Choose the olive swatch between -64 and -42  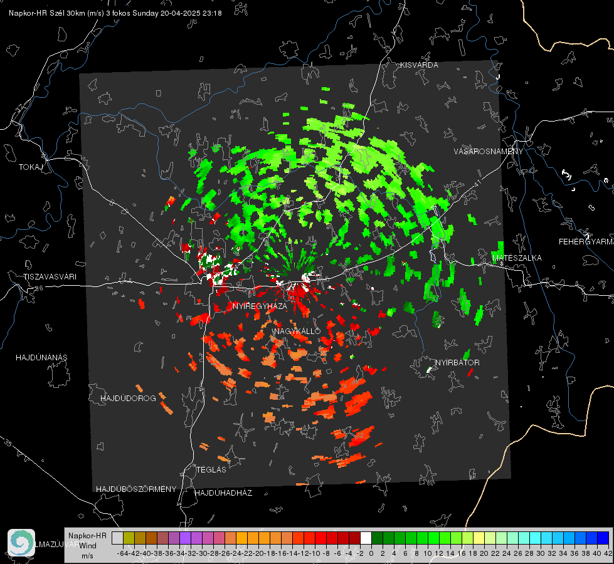coord(129,538)
